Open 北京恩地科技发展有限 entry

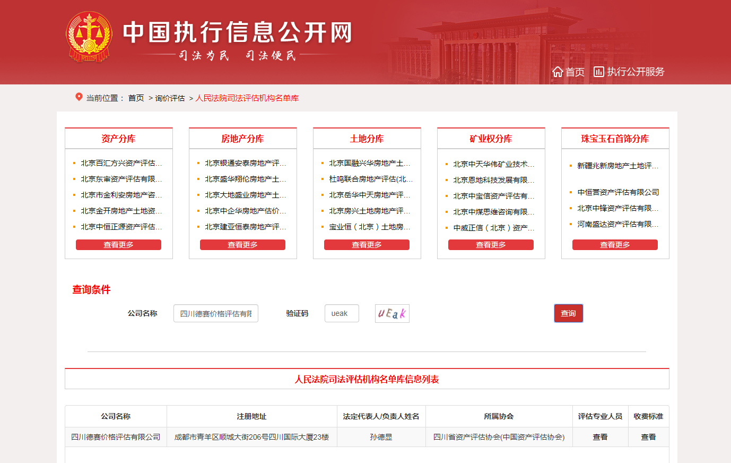[x=494, y=180]
